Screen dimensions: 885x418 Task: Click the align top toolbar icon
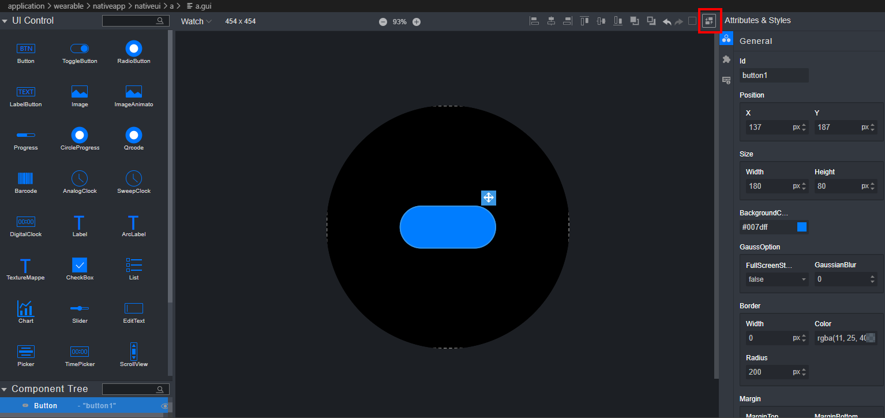pyautogui.click(x=584, y=21)
